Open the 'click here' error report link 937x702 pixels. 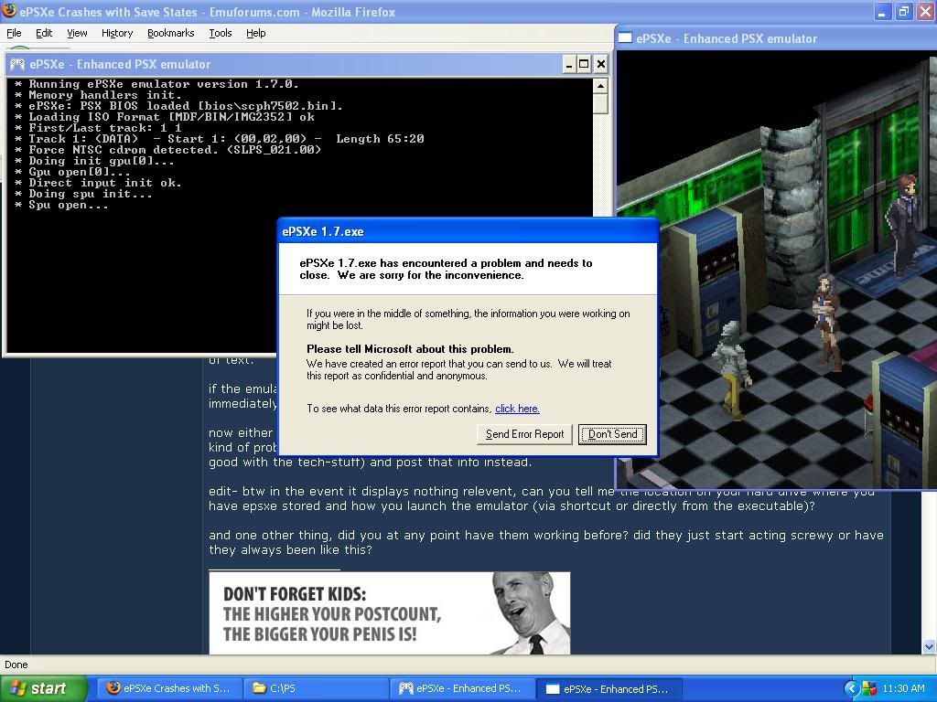tap(517, 409)
